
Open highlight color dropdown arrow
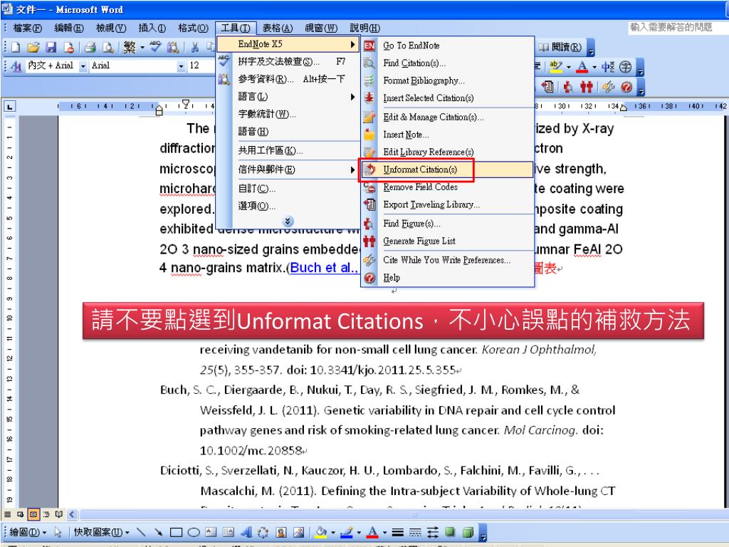(569, 67)
